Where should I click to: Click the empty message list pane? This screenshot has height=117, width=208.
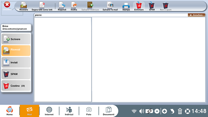tap(63, 60)
